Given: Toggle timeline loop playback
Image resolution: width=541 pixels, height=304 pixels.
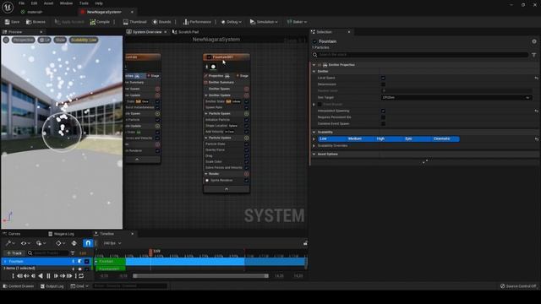Looking at the screenshot, I should click(81, 276).
